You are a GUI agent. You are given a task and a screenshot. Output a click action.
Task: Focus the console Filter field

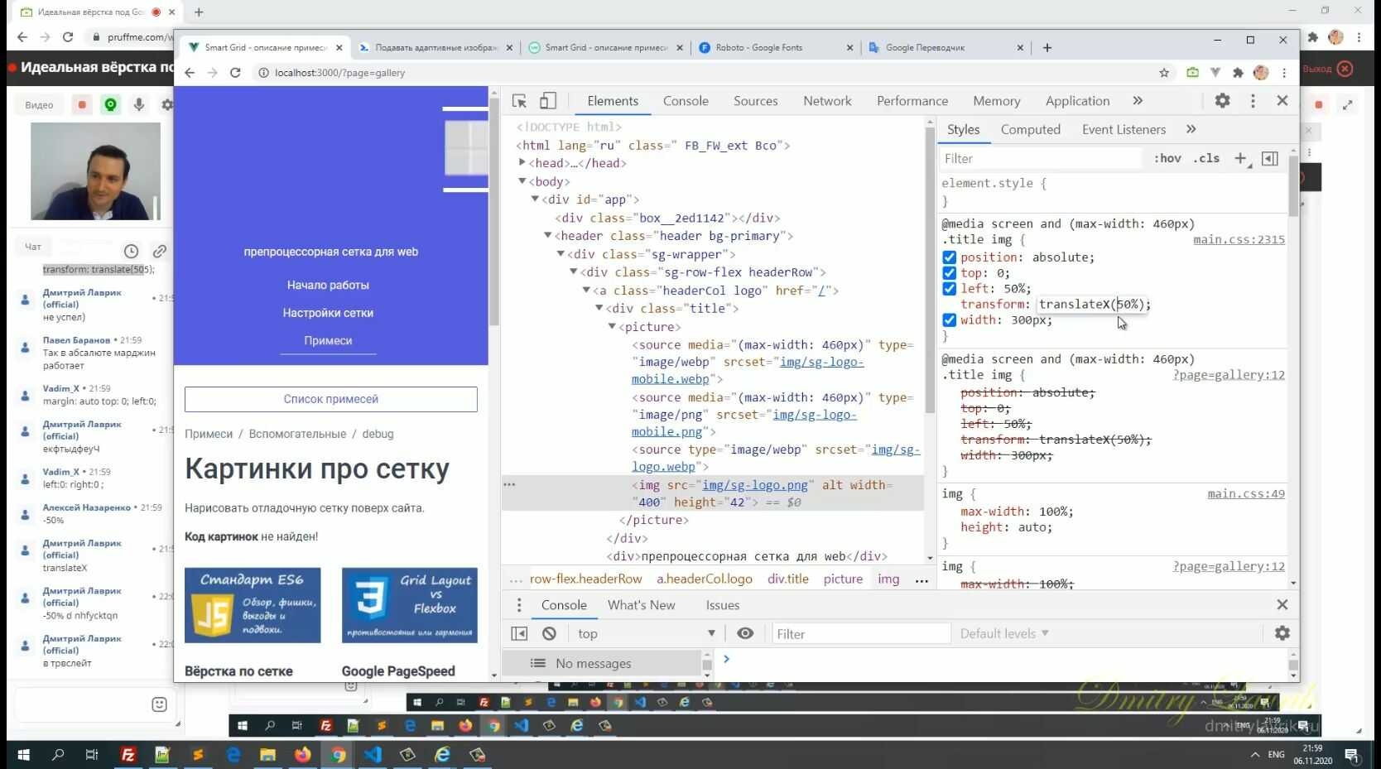click(x=861, y=633)
